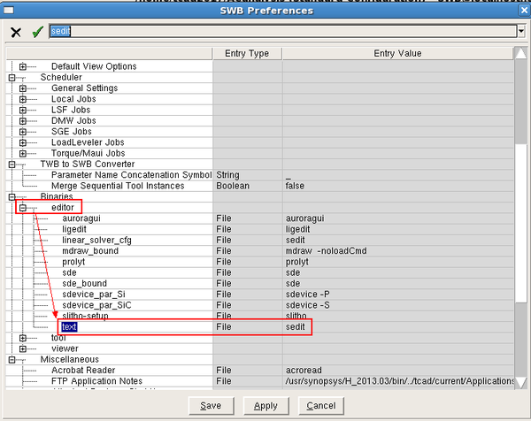Open the window menu icon in title bar
The image size is (531, 421).
(x=9, y=10)
